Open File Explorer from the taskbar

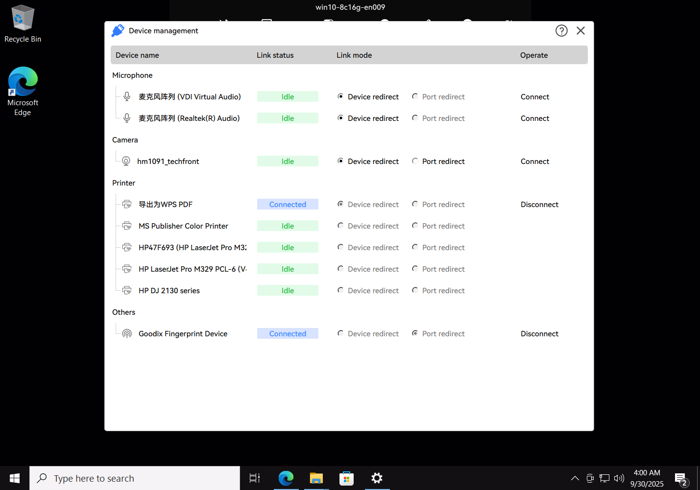[x=316, y=478]
